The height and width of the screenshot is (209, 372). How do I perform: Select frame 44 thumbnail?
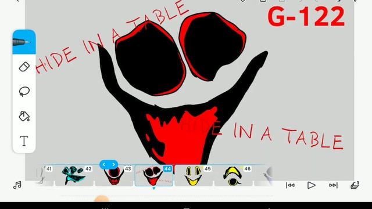(153, 175)
